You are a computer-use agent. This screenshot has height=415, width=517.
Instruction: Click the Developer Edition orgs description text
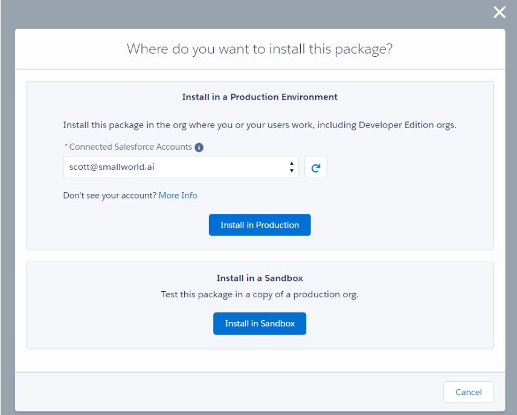(260, 125)
